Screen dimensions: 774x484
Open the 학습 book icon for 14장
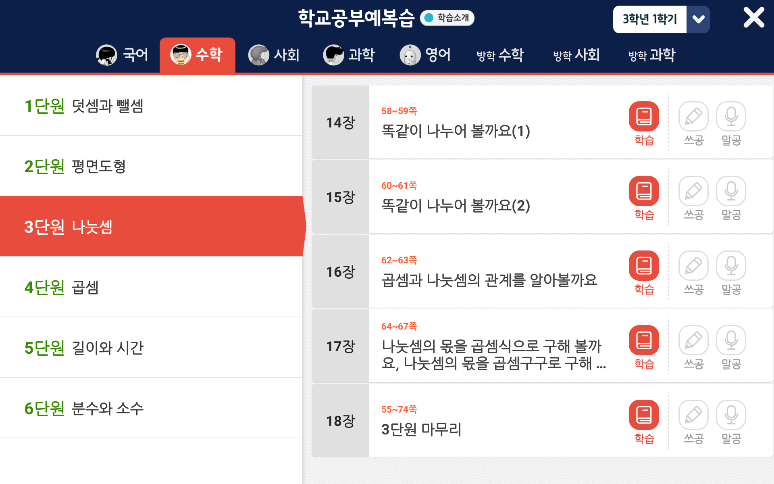644,117
